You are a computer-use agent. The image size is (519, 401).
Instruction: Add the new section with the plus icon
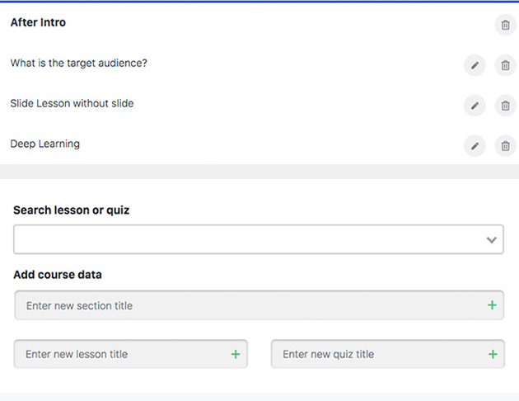(x=492, y=305)
